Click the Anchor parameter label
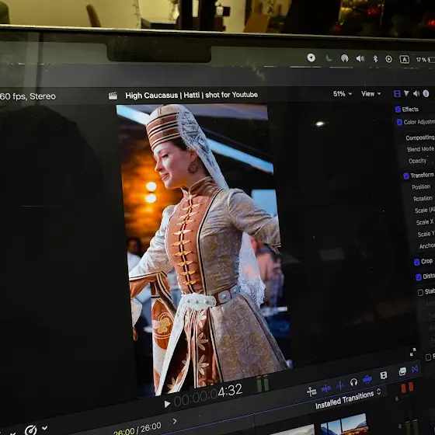Screen dimensions: 435x435 pyautogui.click(x=427, y=246)
